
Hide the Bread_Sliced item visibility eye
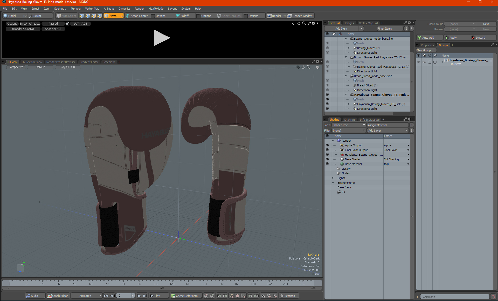click(327, 85)
